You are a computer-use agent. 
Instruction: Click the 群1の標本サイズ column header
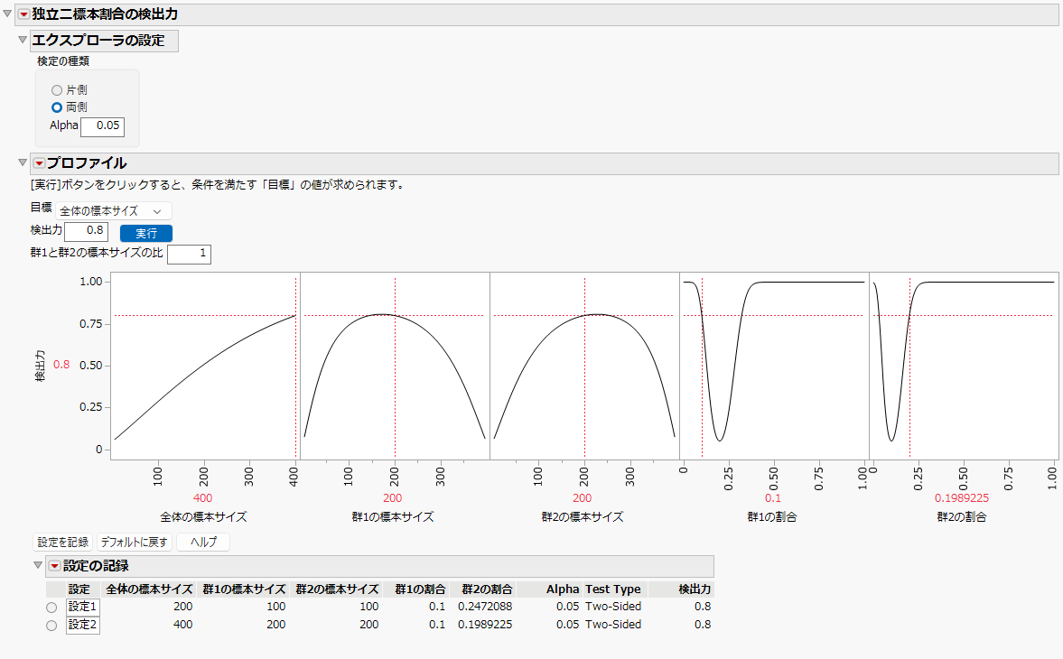[244, 589]
